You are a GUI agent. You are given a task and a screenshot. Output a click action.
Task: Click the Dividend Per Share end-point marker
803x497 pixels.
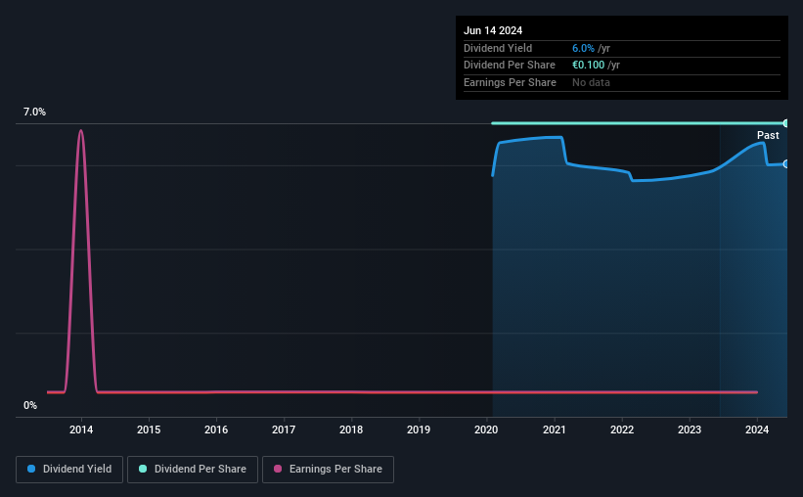click(786, 123)
